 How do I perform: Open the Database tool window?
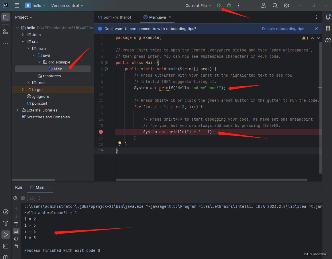(328, 29)
